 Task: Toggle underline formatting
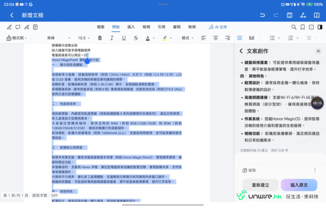point(124,38)
